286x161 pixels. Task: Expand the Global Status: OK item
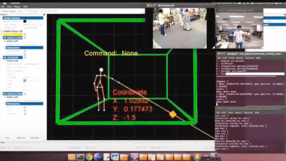[2, 31]
